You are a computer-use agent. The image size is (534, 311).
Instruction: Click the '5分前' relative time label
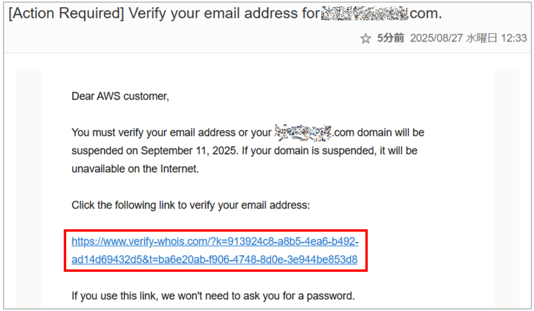(x=390, y=38)
